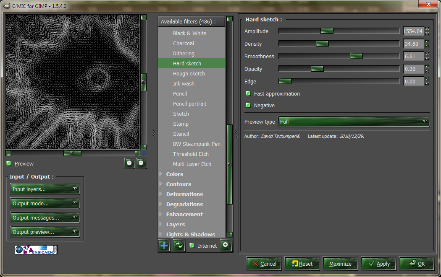Expand the Contours filter category

(160, 184)
